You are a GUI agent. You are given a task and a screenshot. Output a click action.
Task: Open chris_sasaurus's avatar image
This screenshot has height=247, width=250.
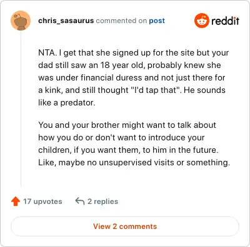(21, 21)
